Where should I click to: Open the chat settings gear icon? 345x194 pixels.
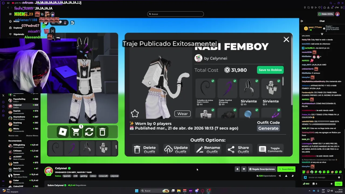pos(332,184)
